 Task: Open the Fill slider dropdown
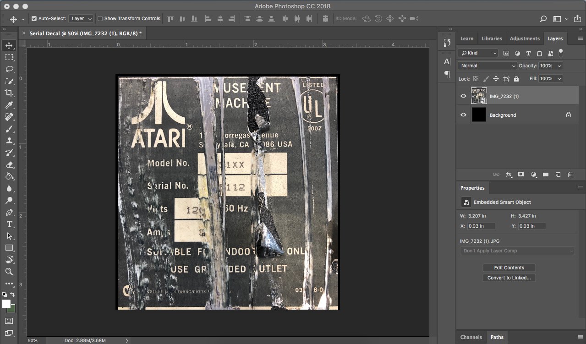tap(559, 79)
